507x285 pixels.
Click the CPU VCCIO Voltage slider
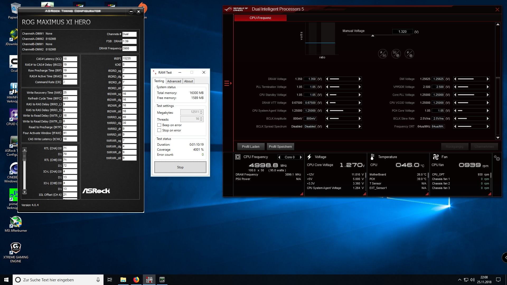click(471, 103)
